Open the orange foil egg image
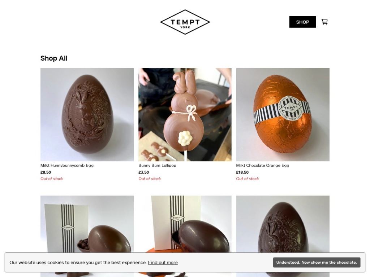 (x=283, y=115)
